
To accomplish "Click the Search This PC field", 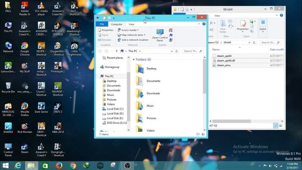I will click(x=193, y=51).
